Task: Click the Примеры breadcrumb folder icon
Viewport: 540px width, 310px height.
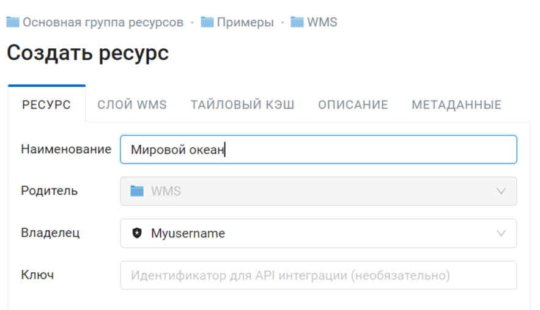Action: coord(207,23)
